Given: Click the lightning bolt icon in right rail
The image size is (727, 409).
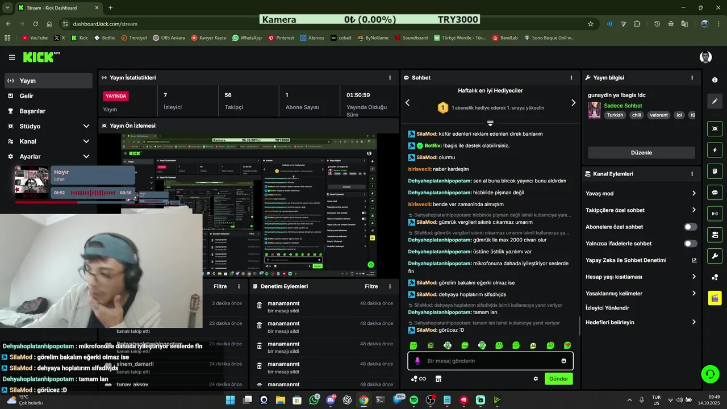Looking at the screenshot, I should (x=715, y=150).
